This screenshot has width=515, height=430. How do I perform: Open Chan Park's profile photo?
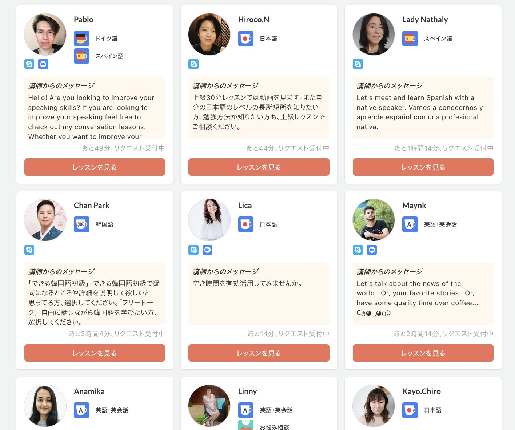(45, 220)
